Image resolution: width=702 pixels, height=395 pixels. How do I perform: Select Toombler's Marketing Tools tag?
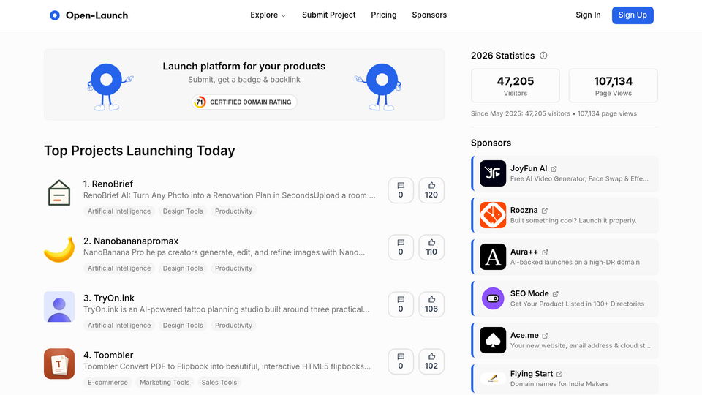click(165, 383)
